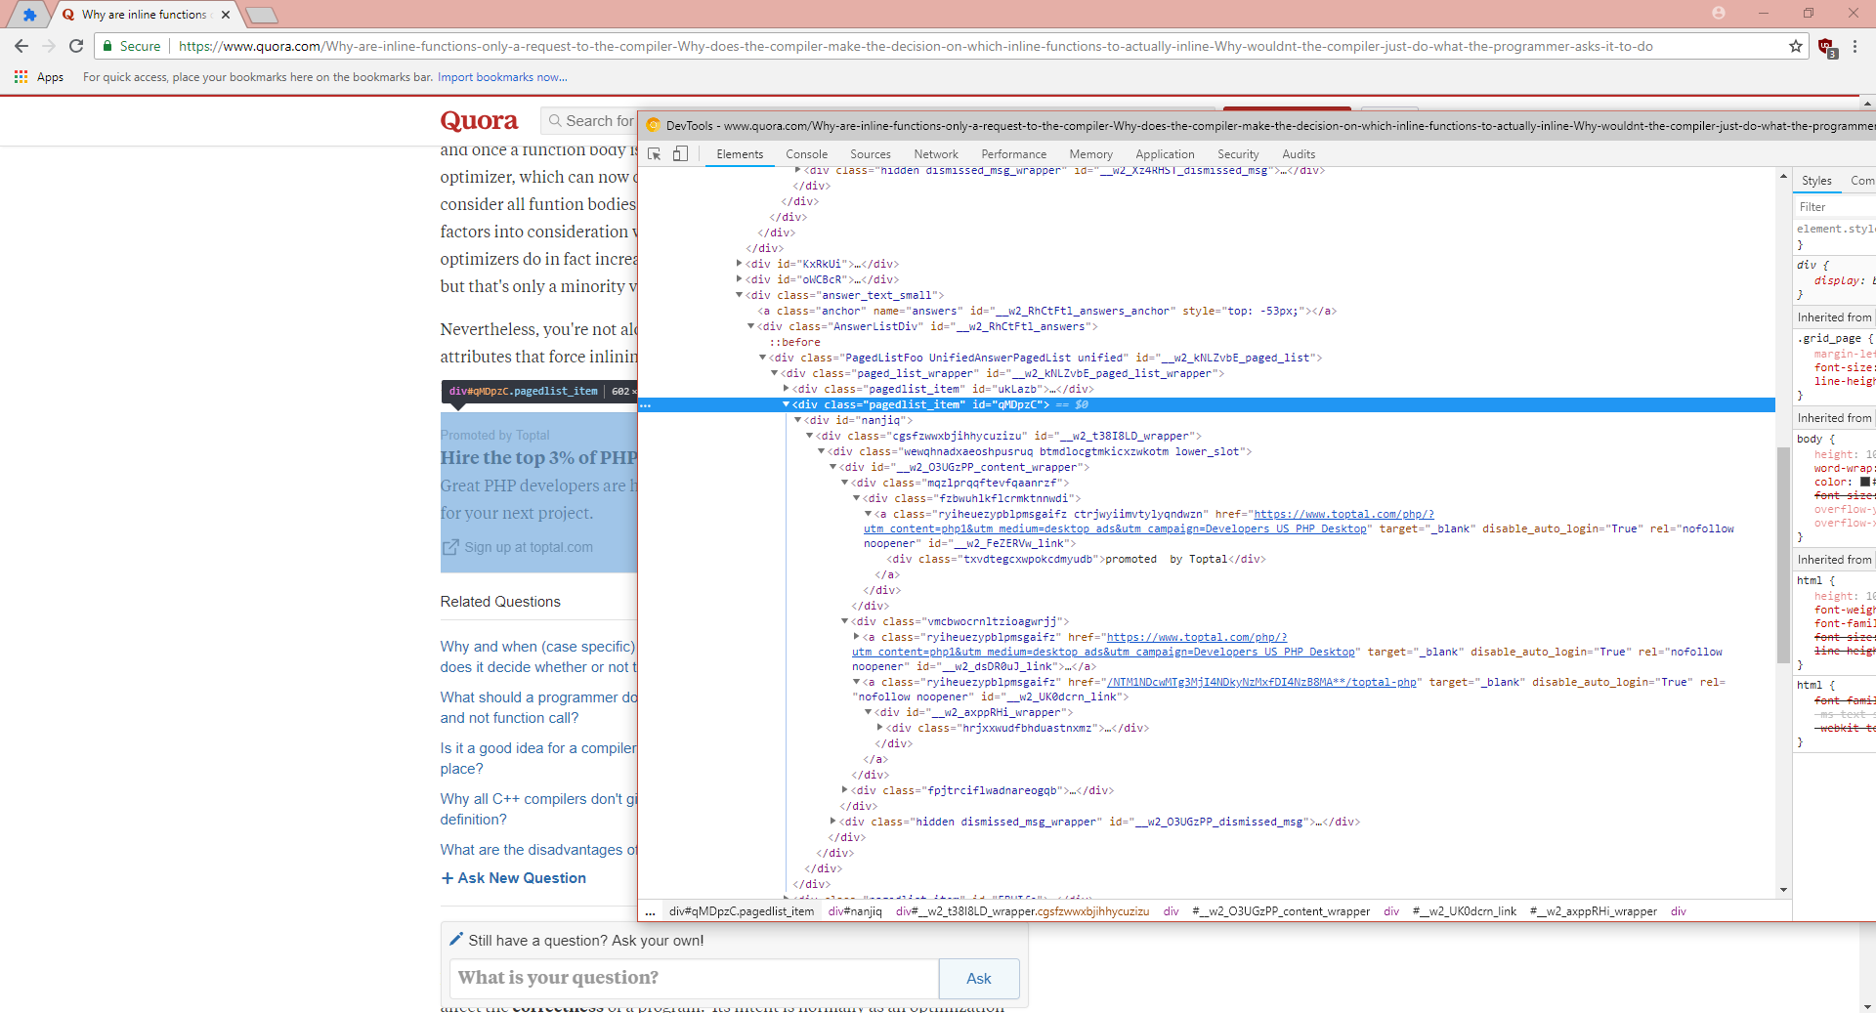Screen dimensions: 1876x1013
Task: Switch to the Elements tab in DevTools
Action: [x=740, y=154]
